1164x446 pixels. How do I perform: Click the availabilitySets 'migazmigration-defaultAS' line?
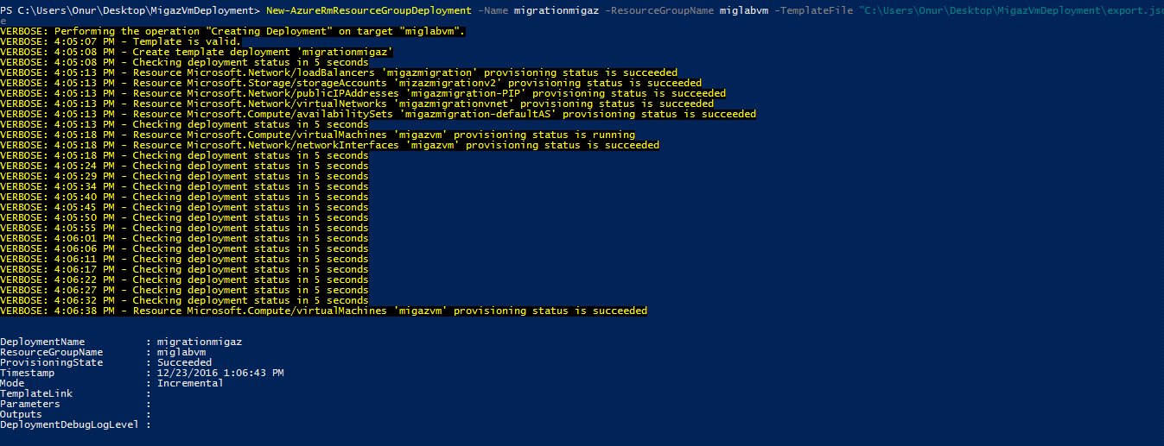point(378,114)
